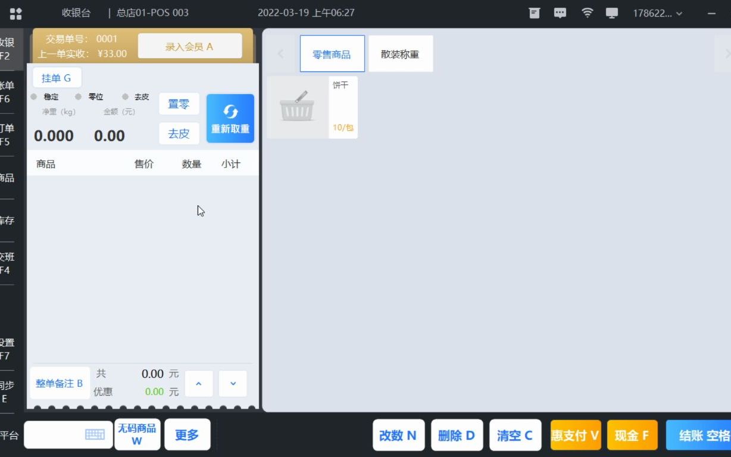This screenshot has height=457, width=731.
Task: Click the down chevron beside the total amount
Action: (x=233, y=383)
